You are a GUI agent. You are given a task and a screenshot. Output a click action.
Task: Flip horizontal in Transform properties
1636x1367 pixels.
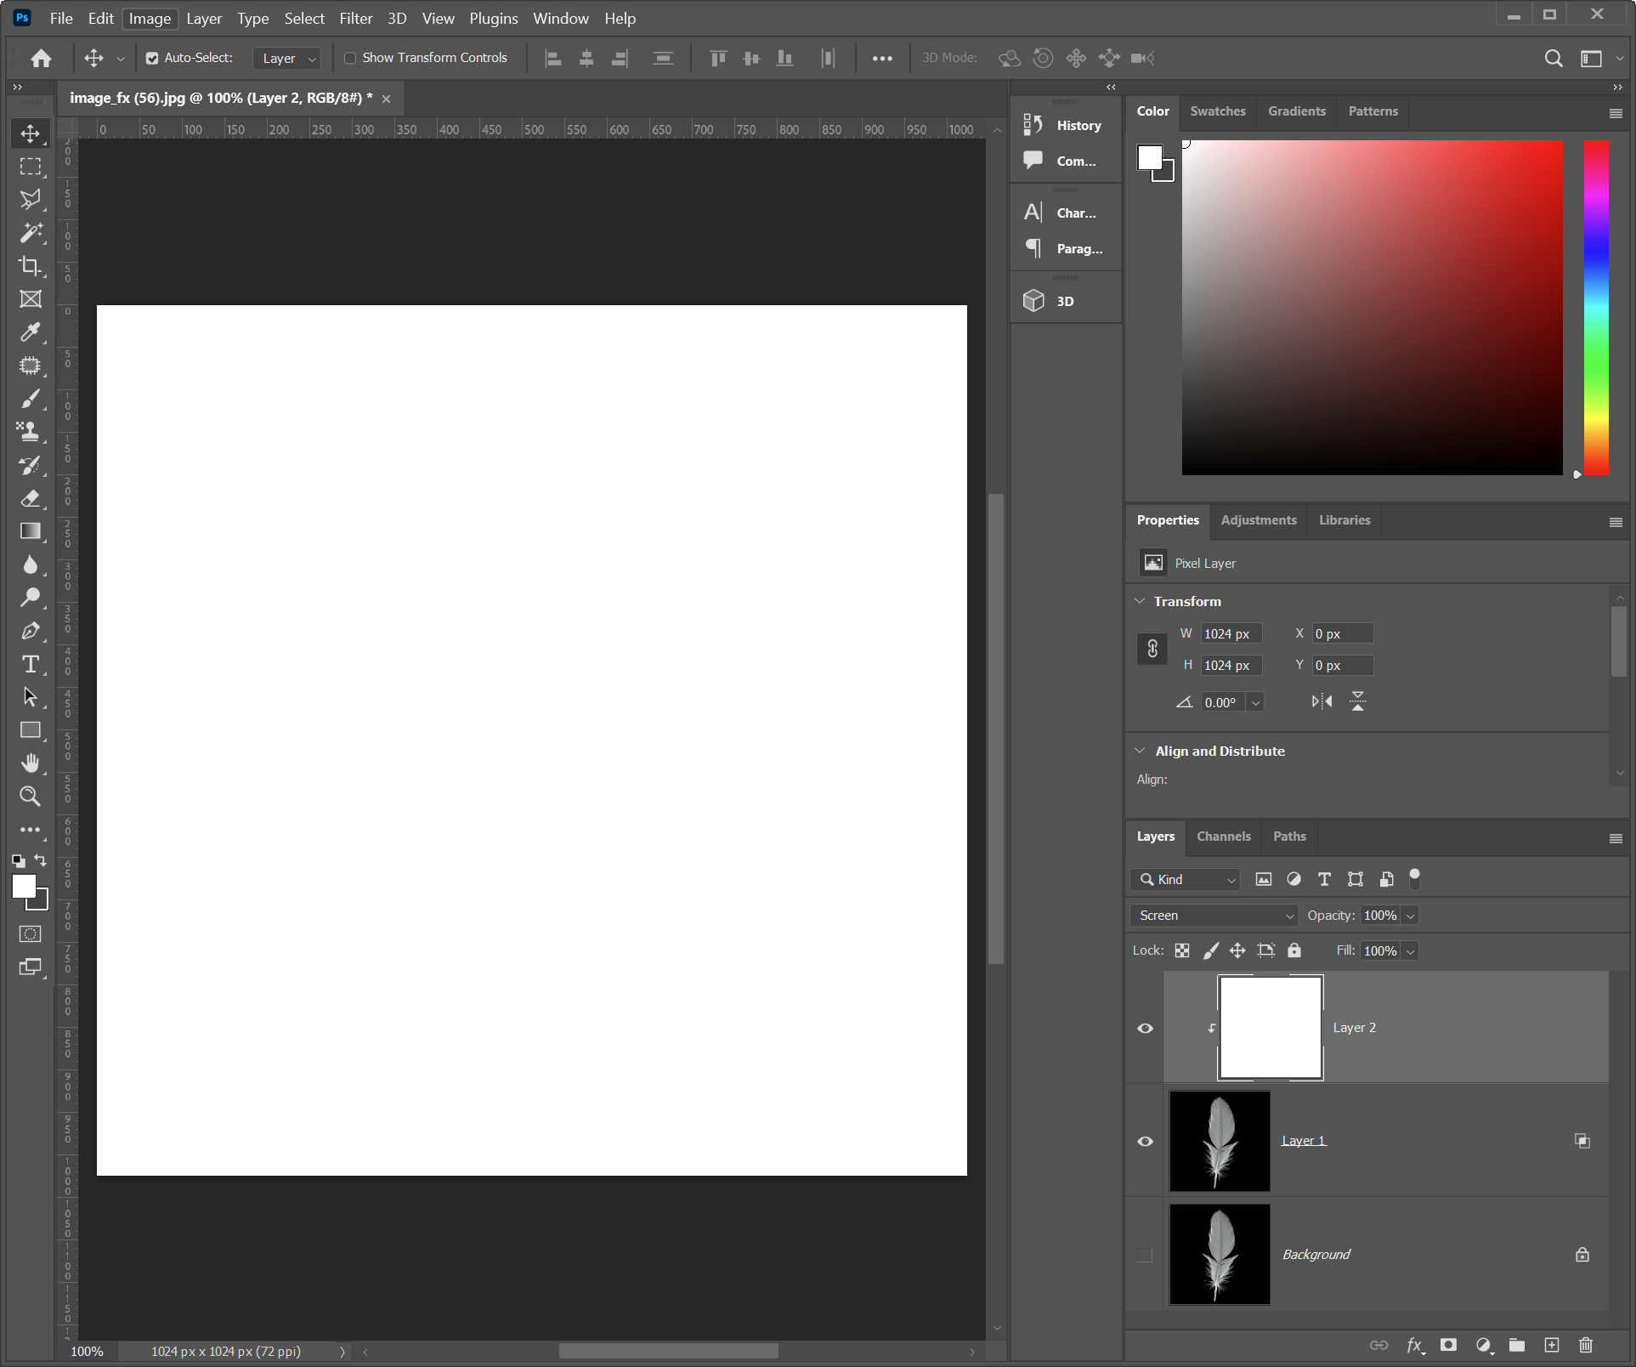click(1322, 701)
